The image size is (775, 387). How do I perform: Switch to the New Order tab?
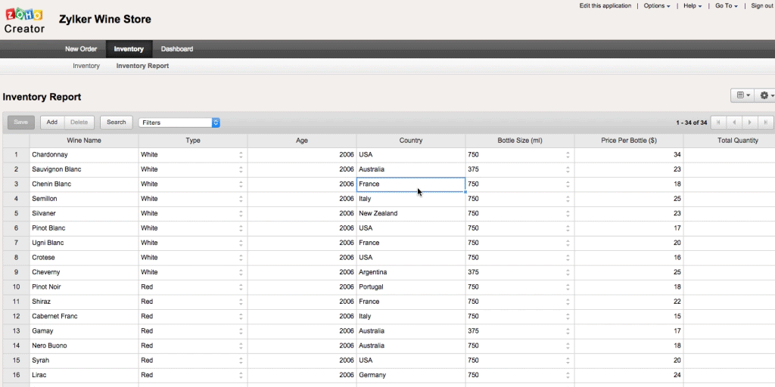click(x=81, y=49)
